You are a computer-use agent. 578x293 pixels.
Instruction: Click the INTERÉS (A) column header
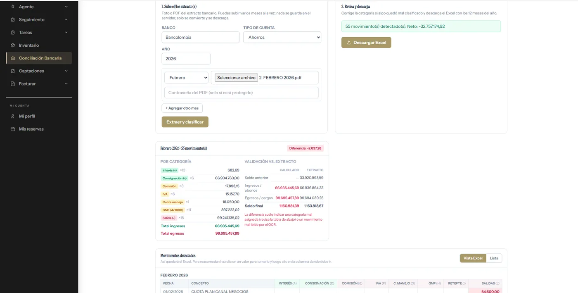point(287,283)
